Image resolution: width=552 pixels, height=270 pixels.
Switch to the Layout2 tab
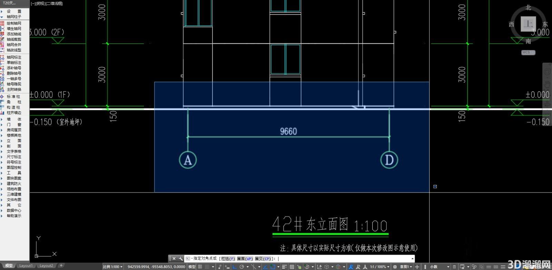click(x=46, y=266)
